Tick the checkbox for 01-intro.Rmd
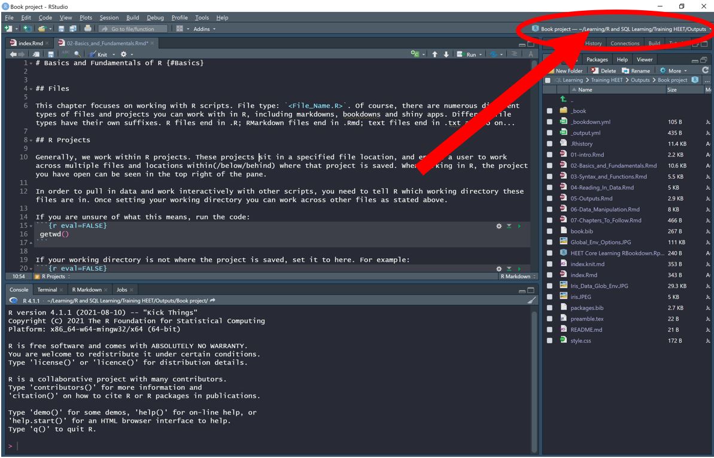The width and height of the screenshot is (714, 458). 549,155
